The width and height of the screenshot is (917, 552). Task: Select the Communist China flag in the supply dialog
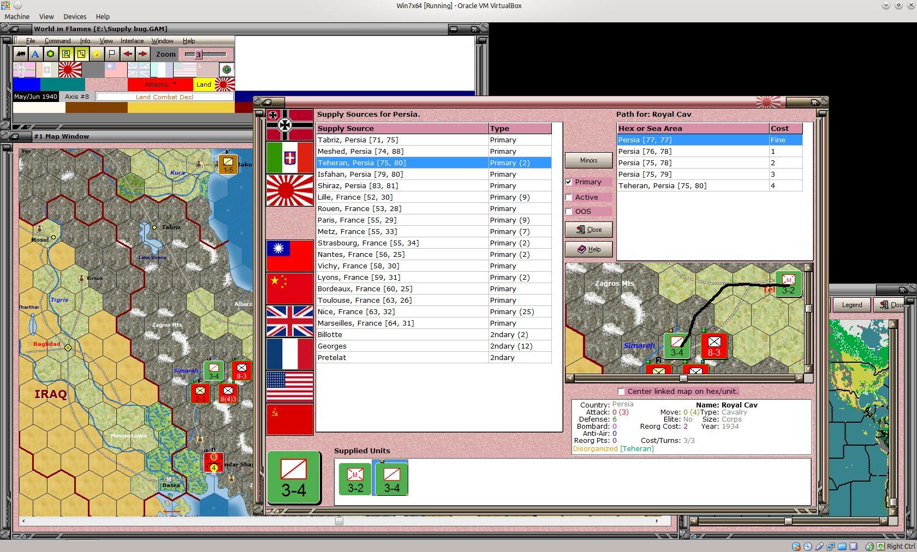pos(290,289)
